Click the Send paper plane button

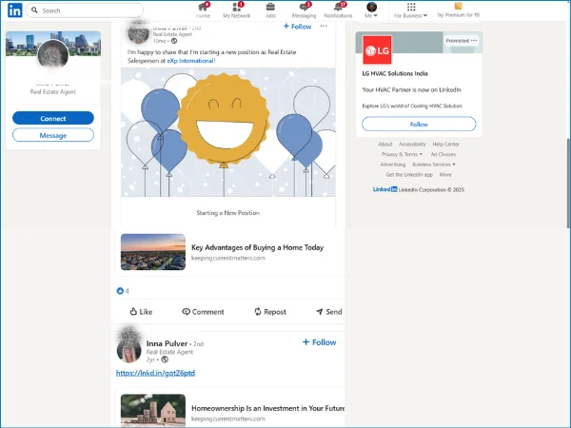tap(329, 312)
